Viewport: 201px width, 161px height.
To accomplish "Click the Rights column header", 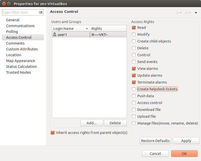I will pyautogui.click(x=108, y=29).
